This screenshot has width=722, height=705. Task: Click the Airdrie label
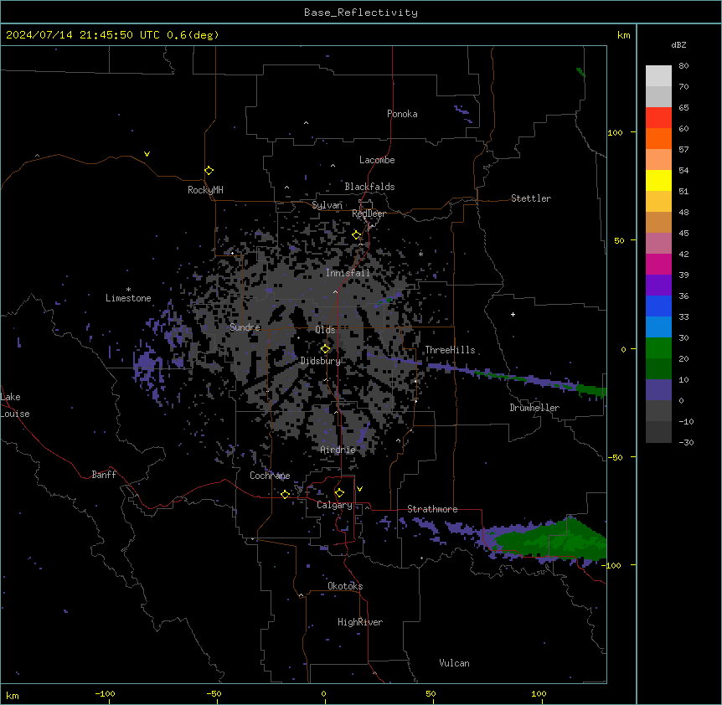pos(338,450)
